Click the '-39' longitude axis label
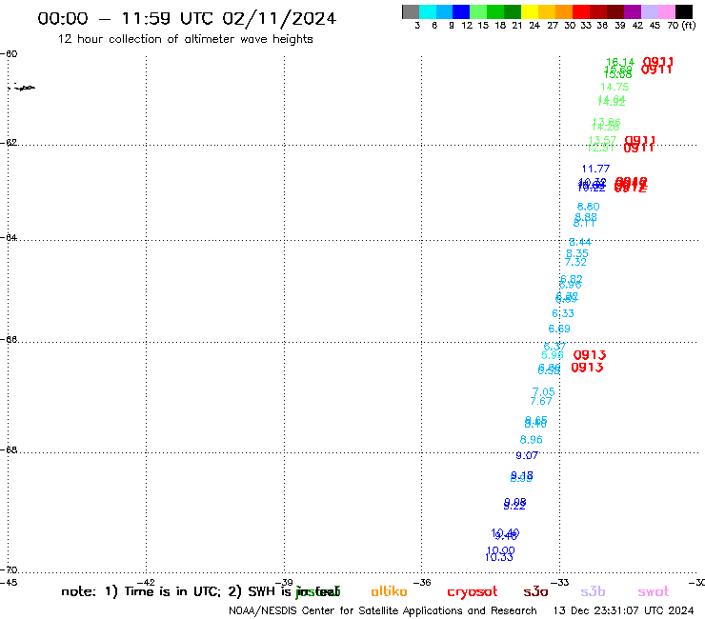Screen dimensions: 705x619 pos(284,582)
